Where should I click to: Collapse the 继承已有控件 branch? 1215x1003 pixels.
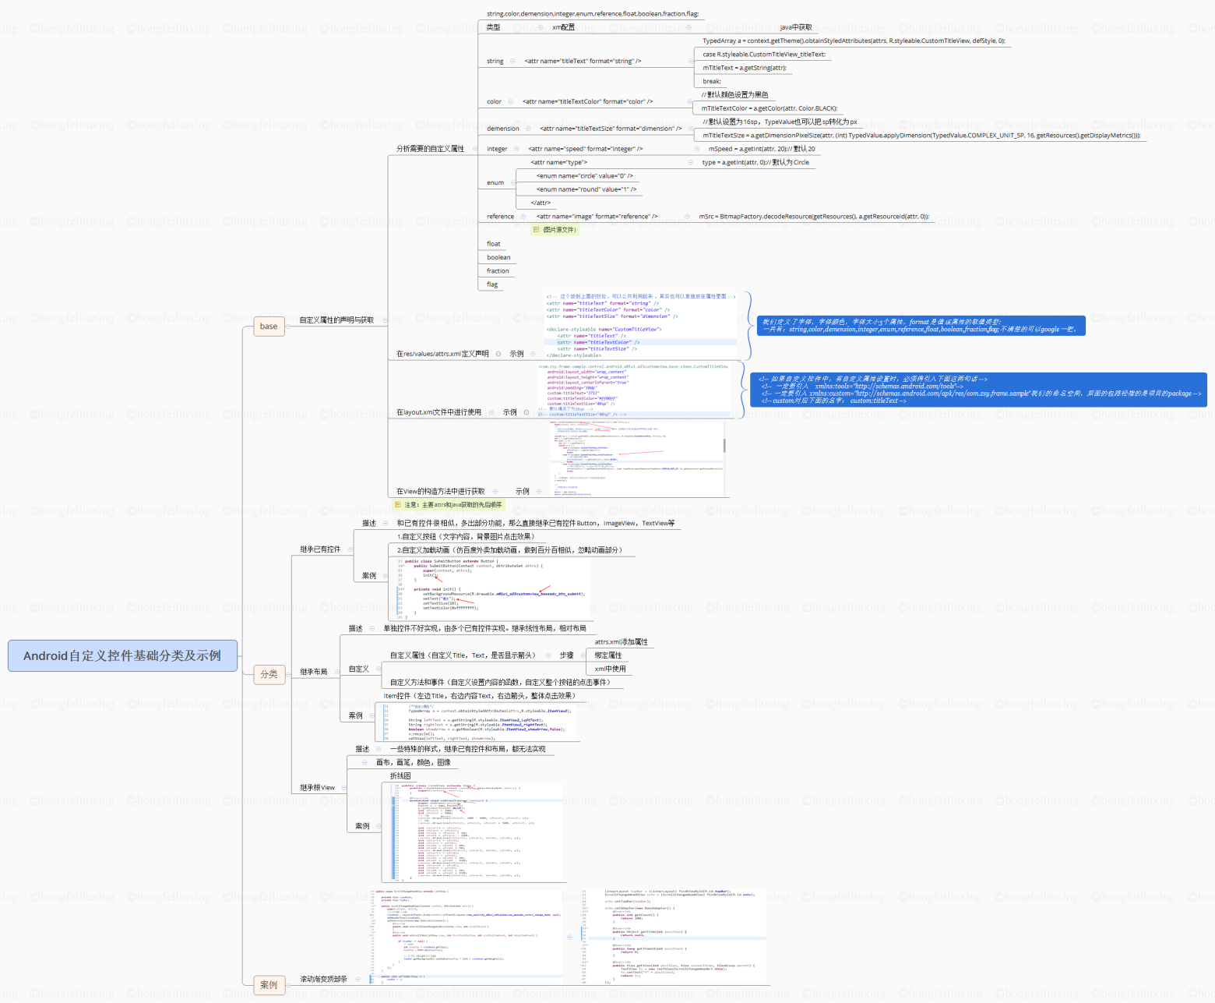[x=350, y=549]
